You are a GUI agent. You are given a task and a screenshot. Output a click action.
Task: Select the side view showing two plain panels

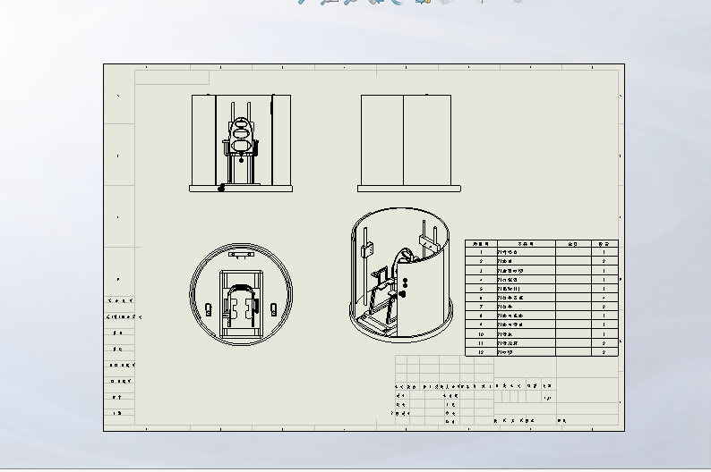tap(409, 143)
